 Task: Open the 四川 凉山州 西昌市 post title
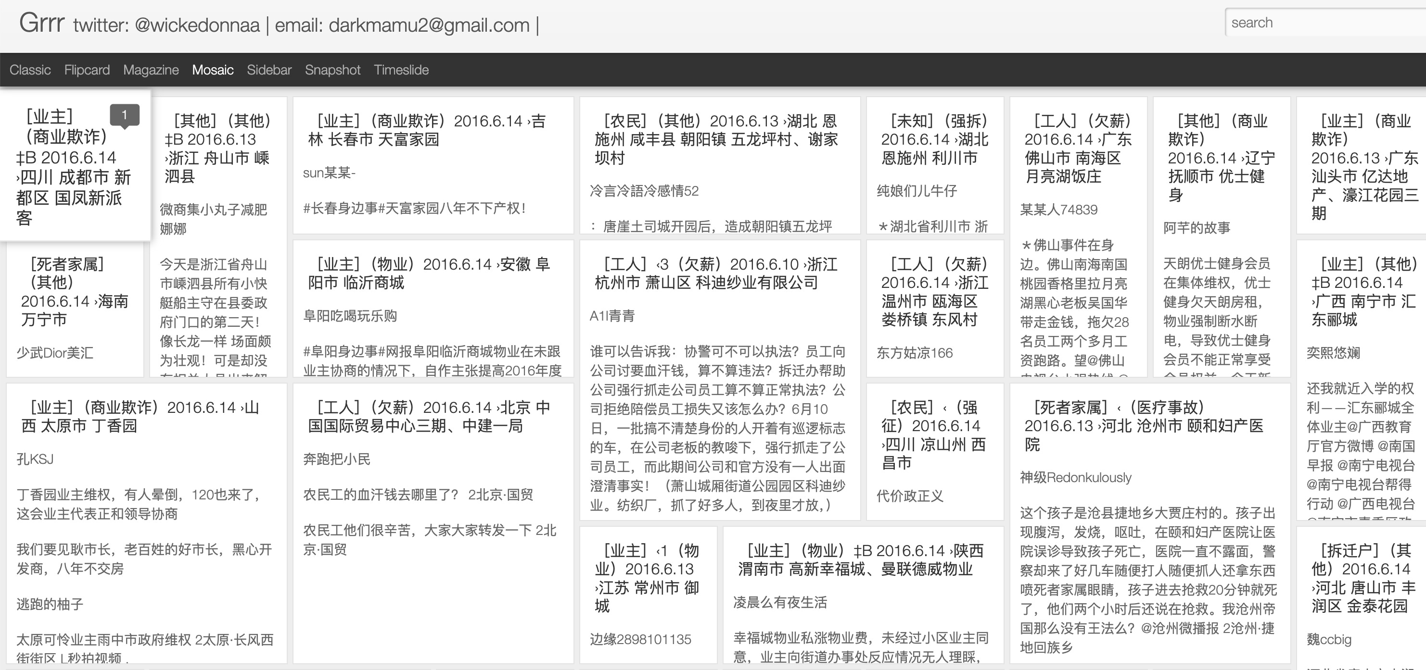click(x=933, y=434)
